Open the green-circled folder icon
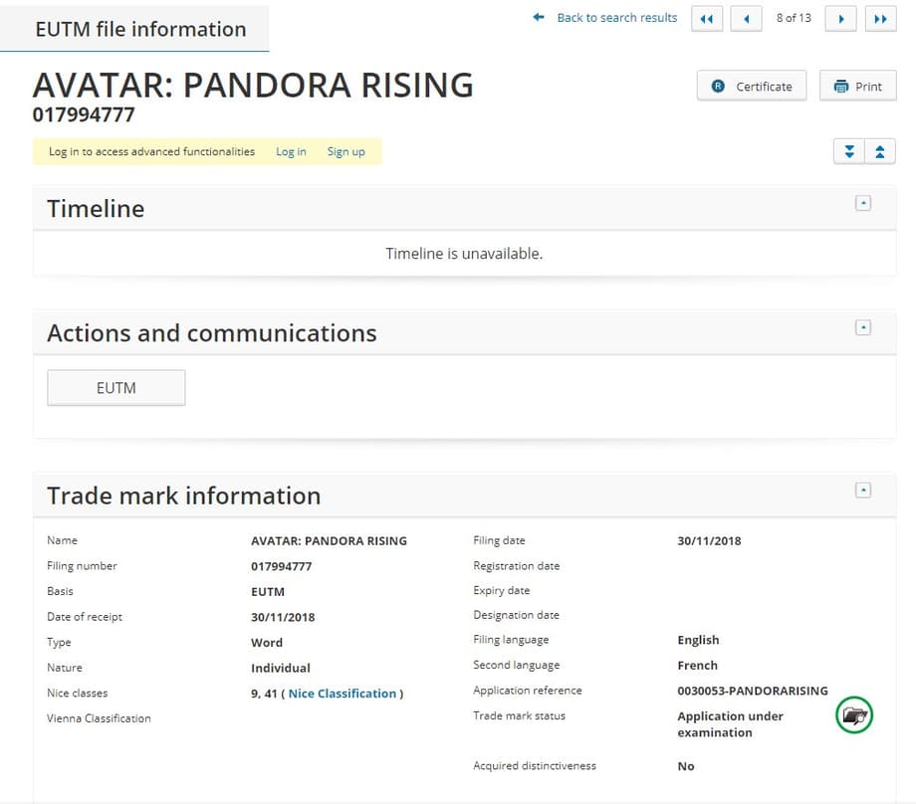916x804 pixels. pyautogui.click(x=854, y=714)
